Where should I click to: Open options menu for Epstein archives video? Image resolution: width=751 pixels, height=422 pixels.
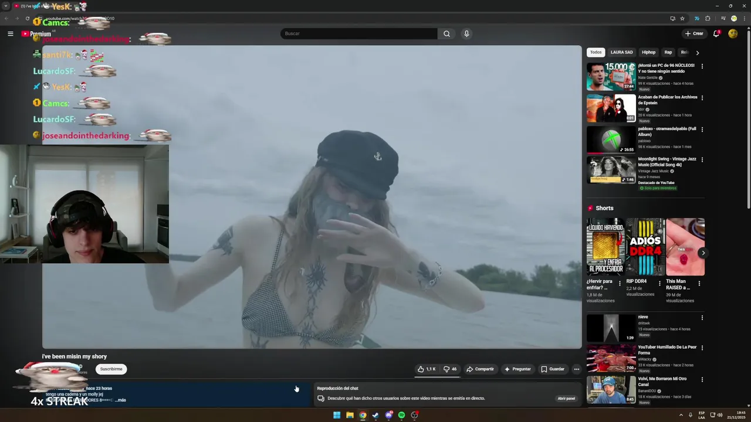click(702, 98)
